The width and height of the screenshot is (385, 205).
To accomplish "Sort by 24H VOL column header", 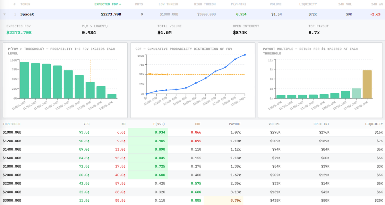I will pos(346,4).
